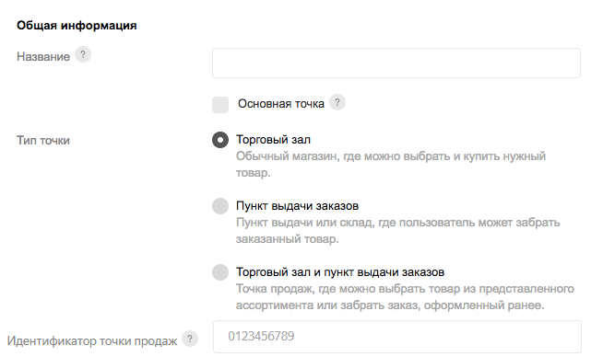Click the Торговый зал option title text
This screenshot has width=591, height=357.
click(x=273, y=140)
